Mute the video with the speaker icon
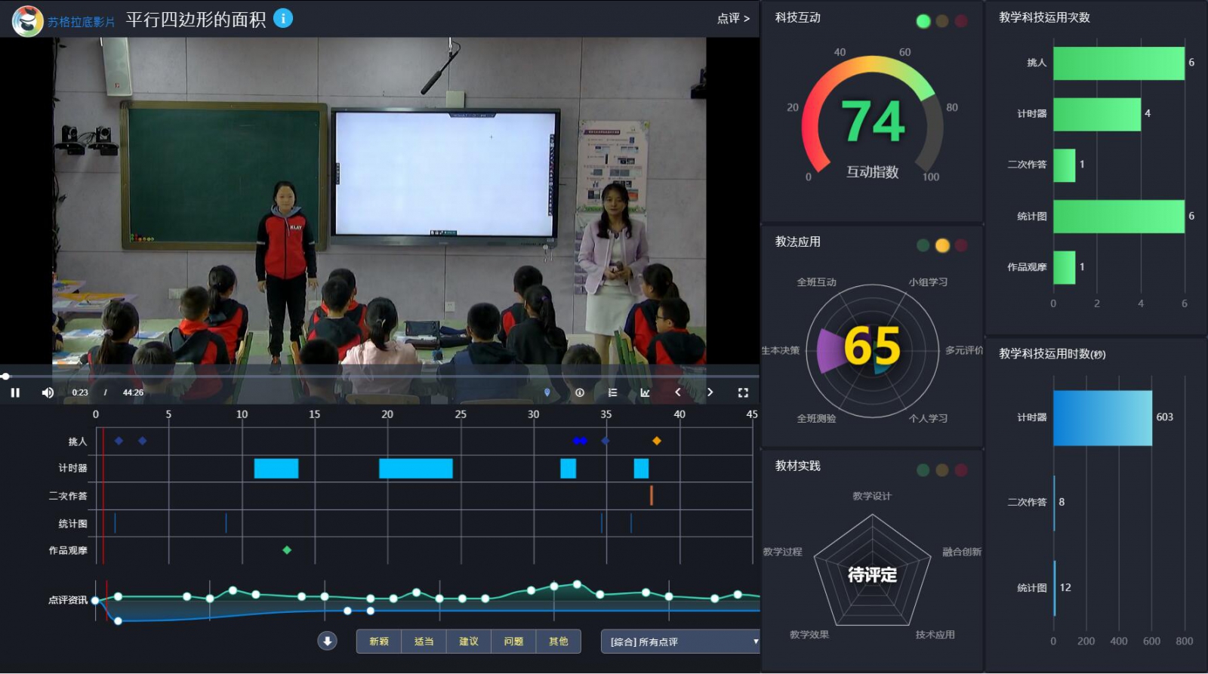Screen dimensions: 1208x674 (x=48, y=392)
